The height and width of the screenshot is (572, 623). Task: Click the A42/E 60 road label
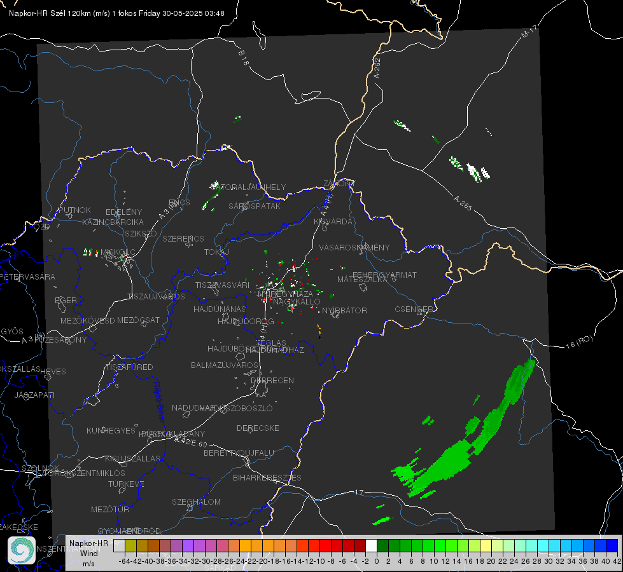pyautogui.click(x=191, y=442)
